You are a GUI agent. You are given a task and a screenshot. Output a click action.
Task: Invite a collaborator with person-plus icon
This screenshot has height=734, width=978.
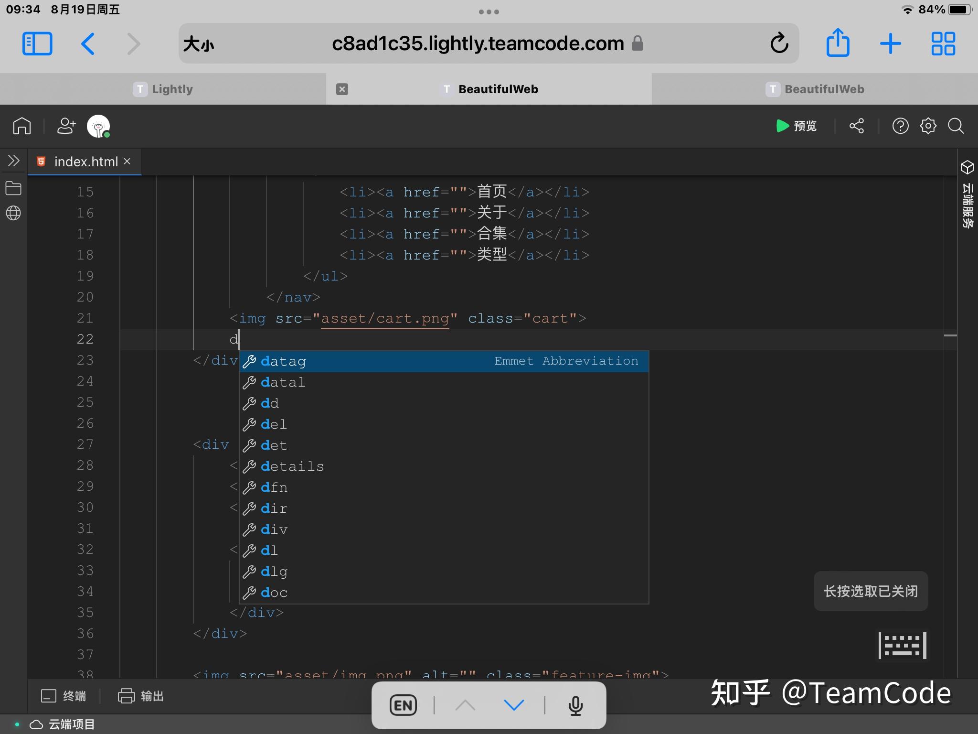tap(66, 126)
